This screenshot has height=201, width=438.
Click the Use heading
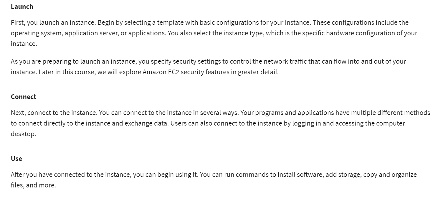coord(16,159)
